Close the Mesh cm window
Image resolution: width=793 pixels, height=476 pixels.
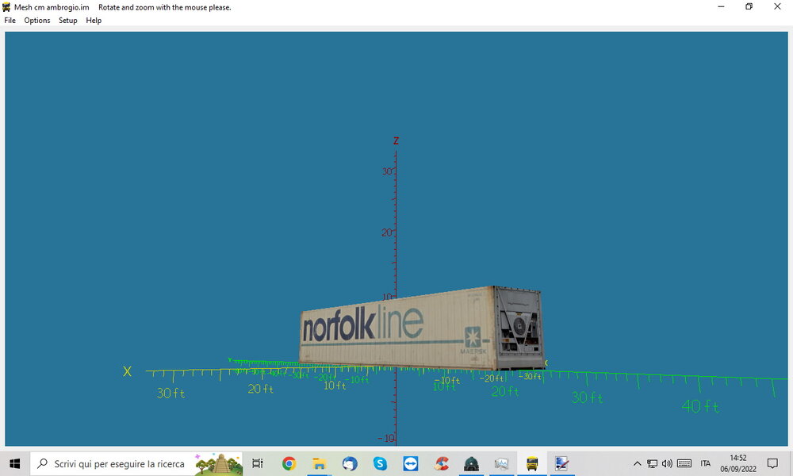tap(777, 6)
